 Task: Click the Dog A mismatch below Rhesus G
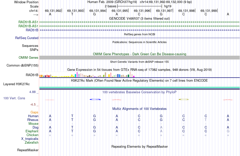(x=161, y=128)
